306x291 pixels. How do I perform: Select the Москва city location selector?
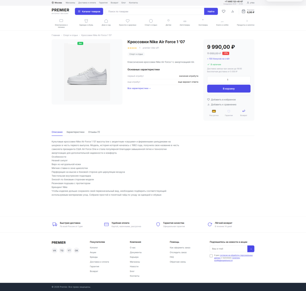(57, 3)
